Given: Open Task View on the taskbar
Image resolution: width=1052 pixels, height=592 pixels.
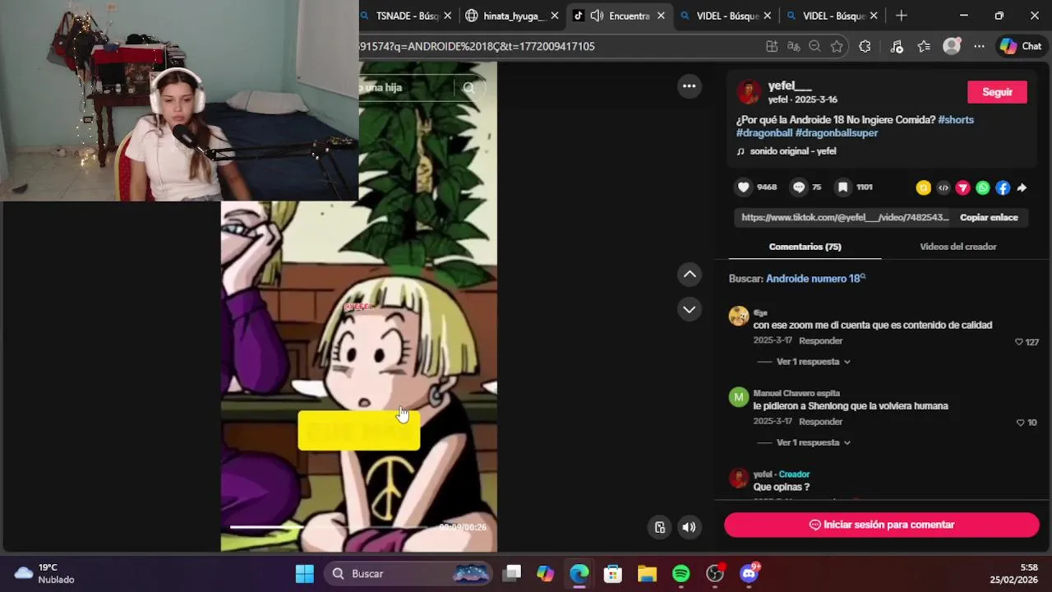Looking at the screenshot, I should (x=512, y=574).
